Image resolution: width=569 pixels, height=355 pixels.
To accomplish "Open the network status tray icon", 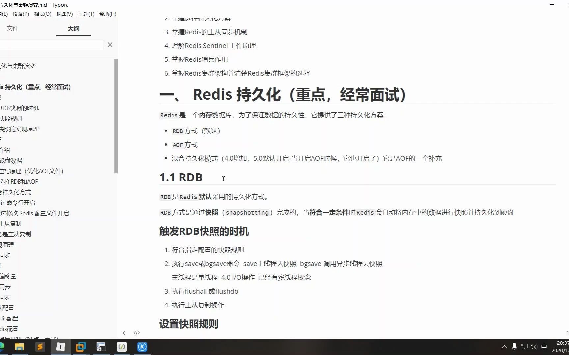I will pos(524,347).
